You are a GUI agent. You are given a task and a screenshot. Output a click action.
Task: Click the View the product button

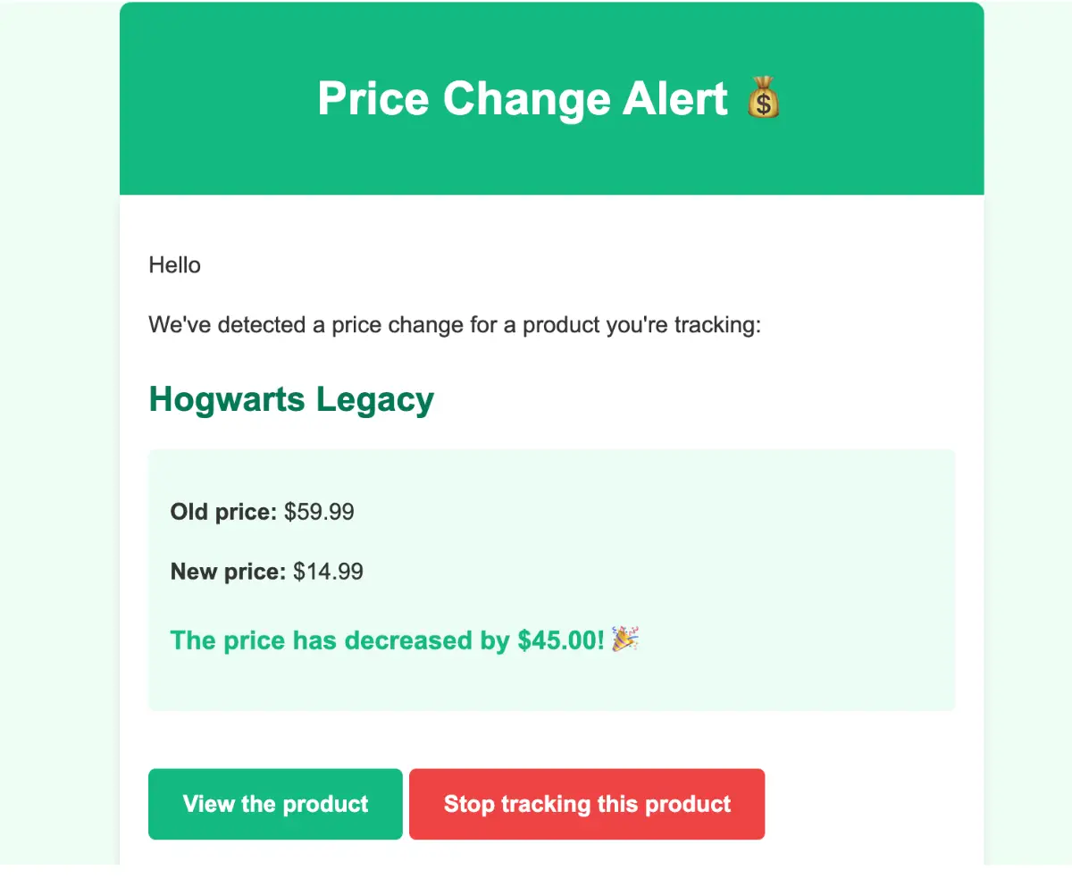pyautogui.click(x=274, y=804)
